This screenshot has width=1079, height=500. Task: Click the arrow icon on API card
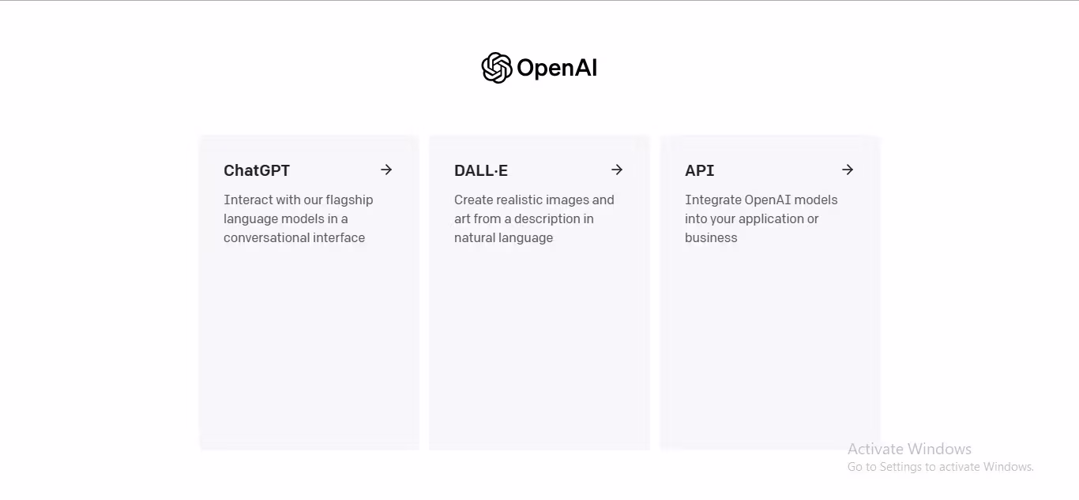point(848,170)
